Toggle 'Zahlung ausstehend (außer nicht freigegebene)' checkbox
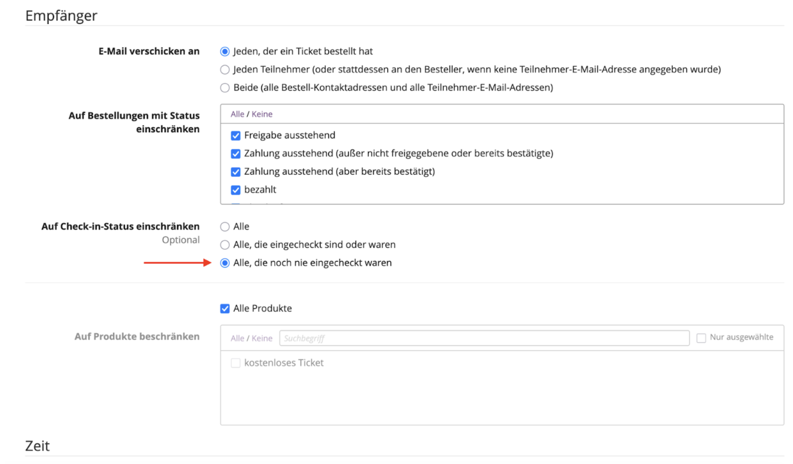Image resolution: width=793 pixels, height=464 pixels. point(235,153)
